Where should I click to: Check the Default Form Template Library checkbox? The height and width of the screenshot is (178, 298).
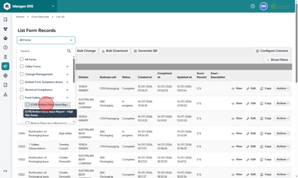22,82
